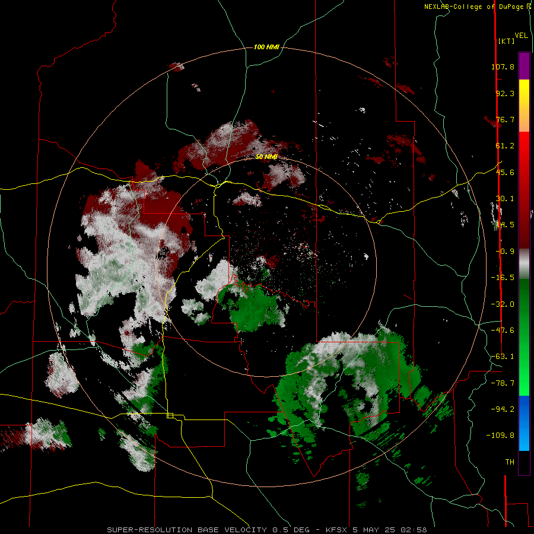Click the TH legend label
The image size is (534, 534).
(510, 462)
